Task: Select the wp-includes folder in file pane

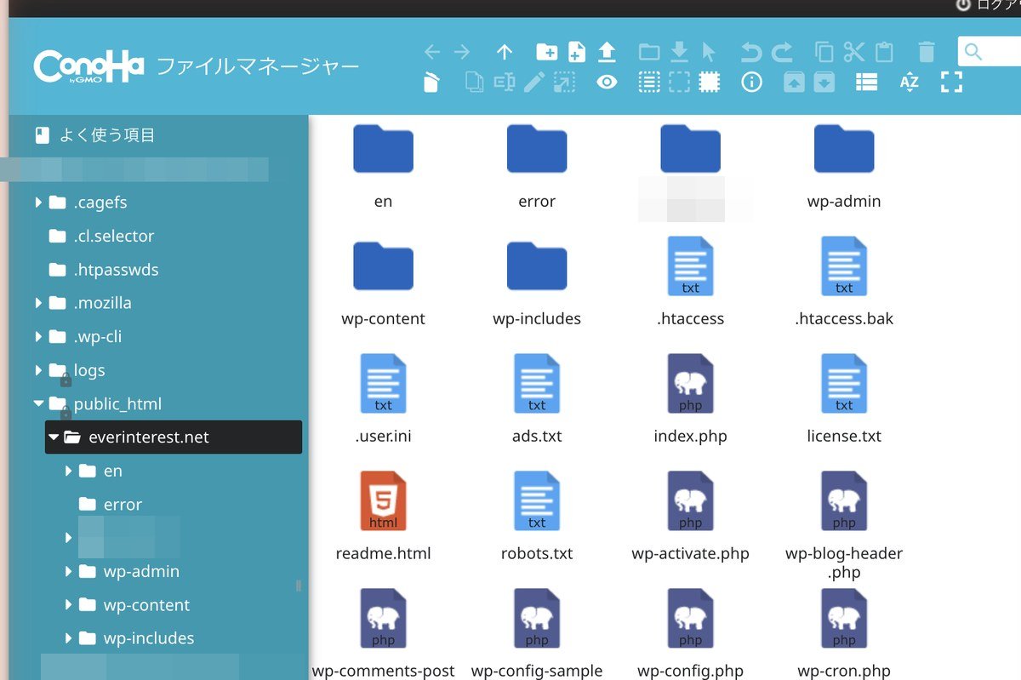Action: 537,284
